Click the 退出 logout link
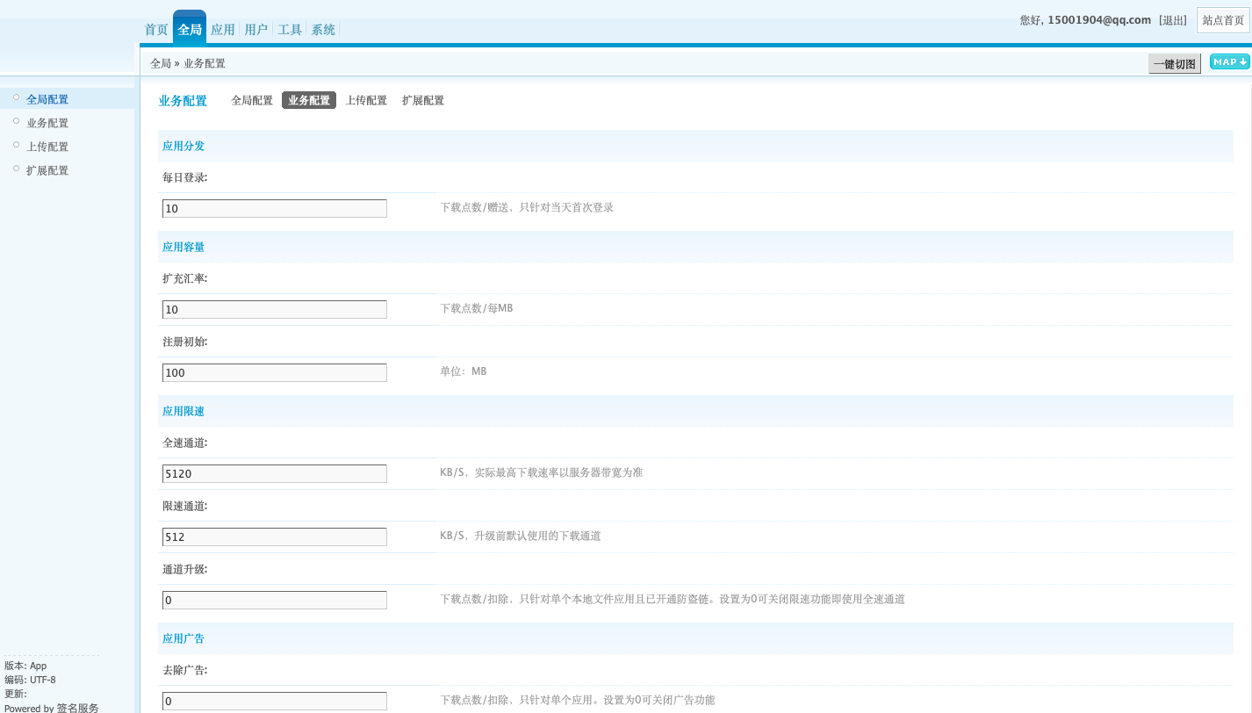 (x=1173, y=20)
